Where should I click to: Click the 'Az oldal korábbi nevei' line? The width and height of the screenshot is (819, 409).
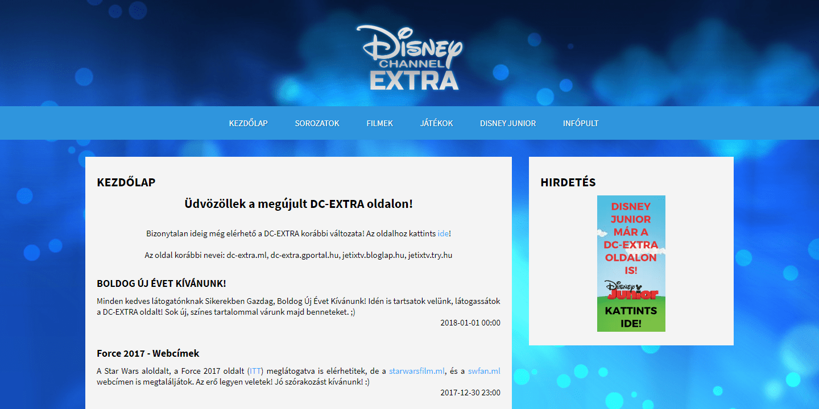[x=299, y=256]
